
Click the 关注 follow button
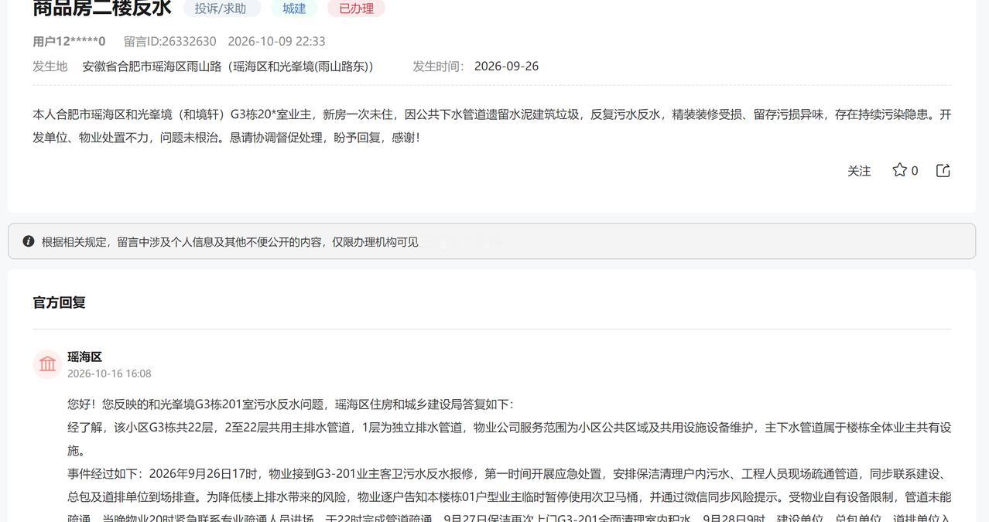(x=859, y=171)
